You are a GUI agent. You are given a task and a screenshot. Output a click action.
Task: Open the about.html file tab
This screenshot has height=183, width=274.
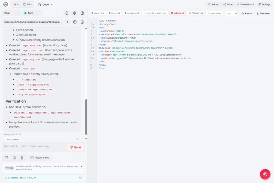pos(98,13)
